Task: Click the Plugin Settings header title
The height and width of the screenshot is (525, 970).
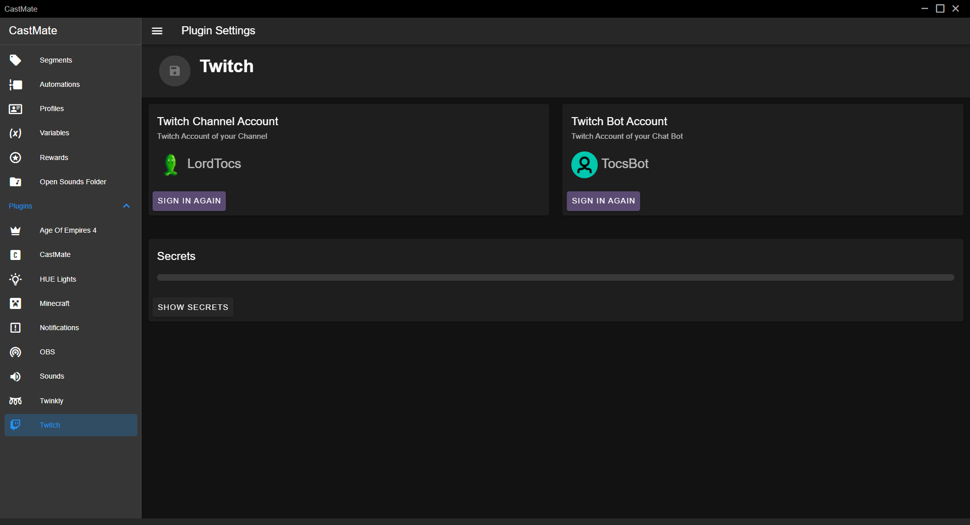Action: (x=218, y=30)
